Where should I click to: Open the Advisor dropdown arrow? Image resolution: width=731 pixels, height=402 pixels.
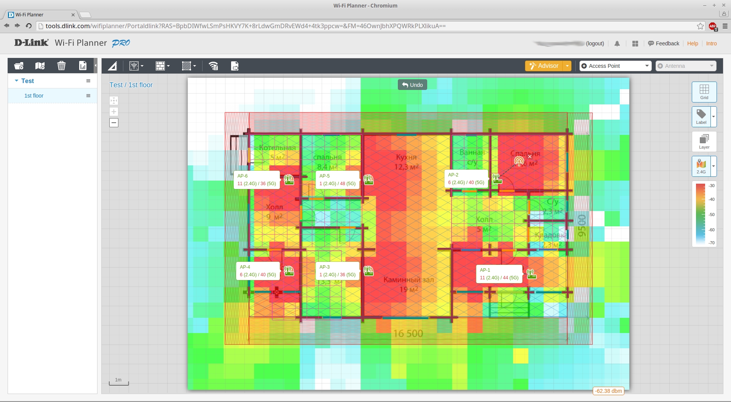tap(567, 66)
